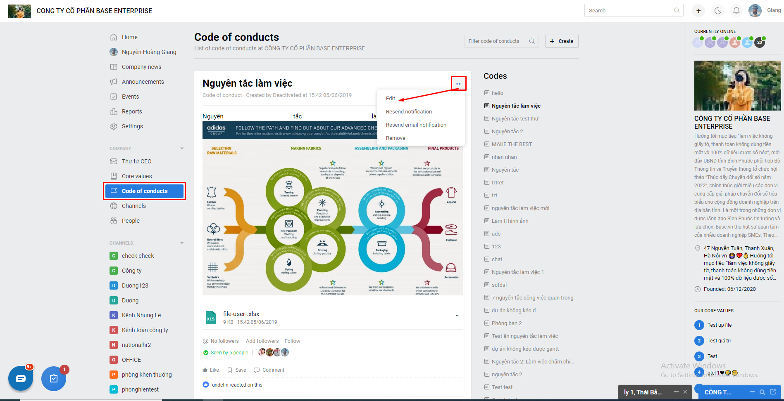Image resolution: width=784 pixels, height=401 pixels.
Task: Click the Add followers link
Action: (x=262, y=341)
